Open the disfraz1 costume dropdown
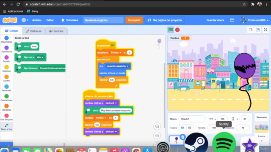 click(x=111, y=131)
